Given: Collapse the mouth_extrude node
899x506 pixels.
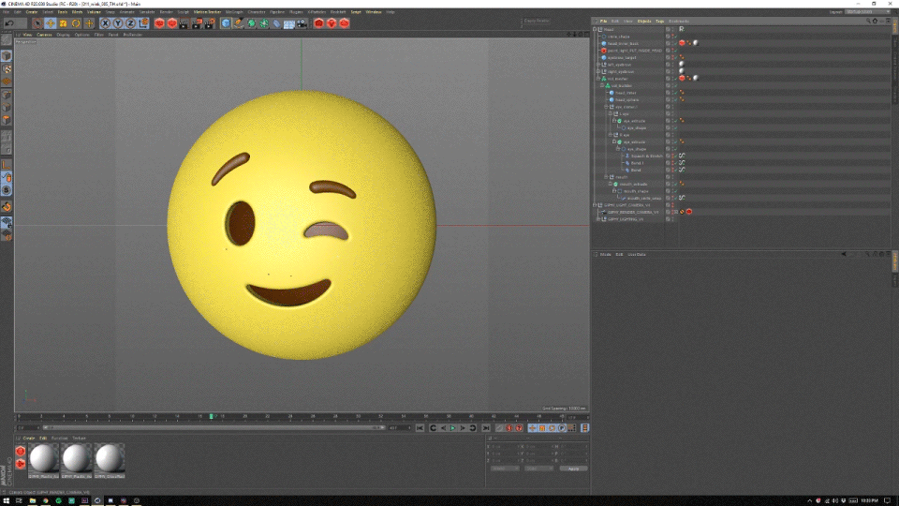Looking at the screenshot, I should [x=611, y=185].
